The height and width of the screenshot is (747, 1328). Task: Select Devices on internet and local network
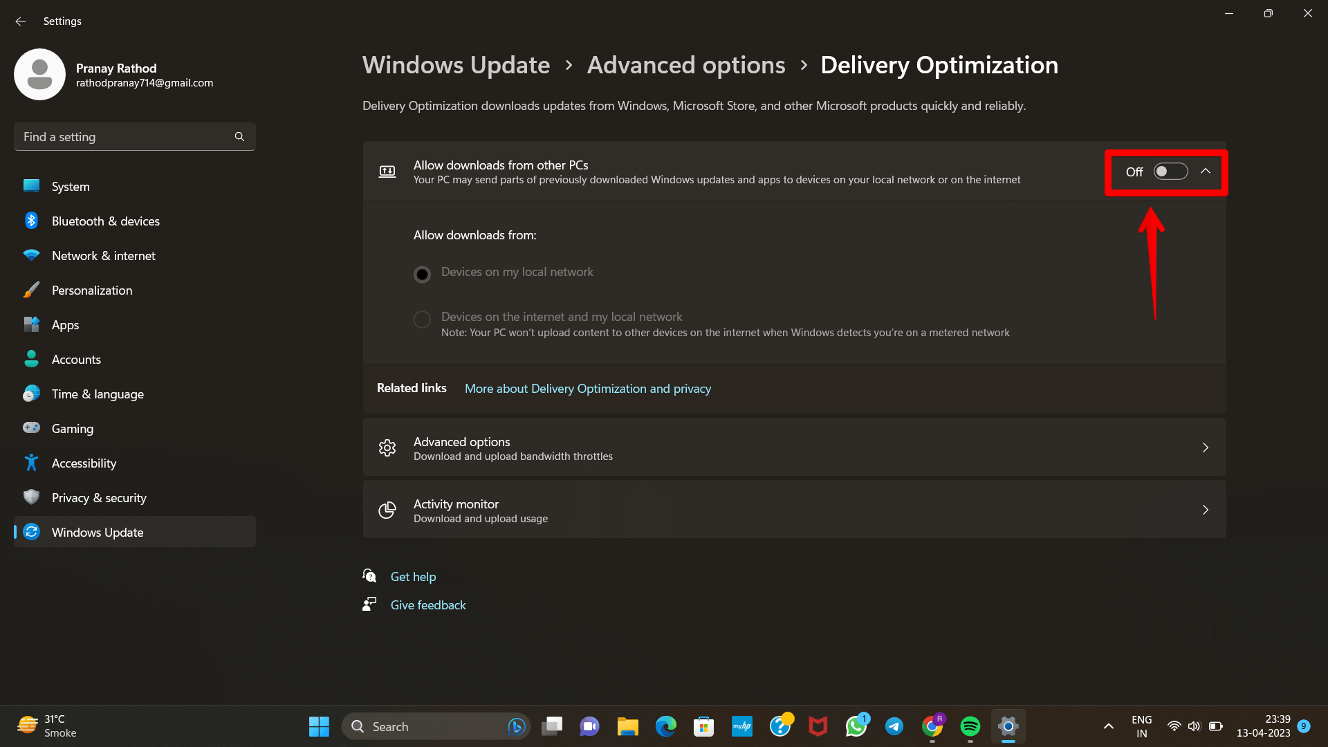421,318
